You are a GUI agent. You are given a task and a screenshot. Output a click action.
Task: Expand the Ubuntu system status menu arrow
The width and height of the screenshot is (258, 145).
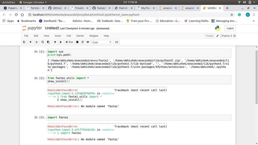[254, 2]
